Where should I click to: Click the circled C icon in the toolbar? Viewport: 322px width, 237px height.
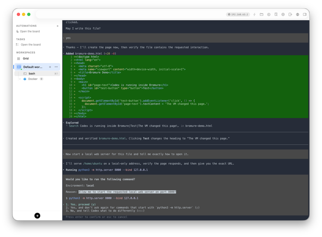click(x=269, y=14)
